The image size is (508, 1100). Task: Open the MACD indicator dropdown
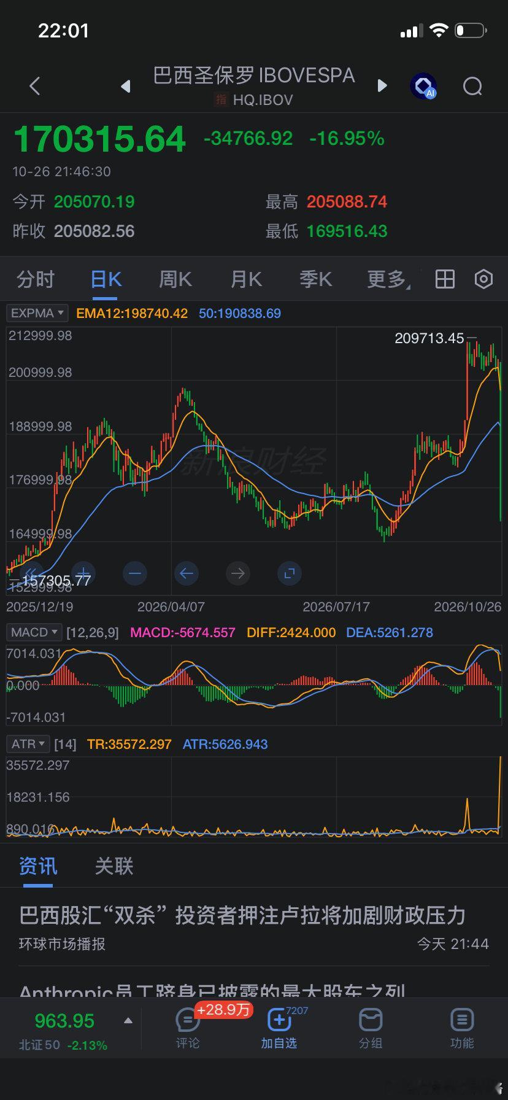click(x=34, y=632)
